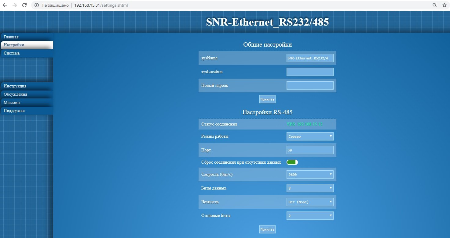Apply RS-485 settings with Принять
450x238 pixels.
[267, 229]
